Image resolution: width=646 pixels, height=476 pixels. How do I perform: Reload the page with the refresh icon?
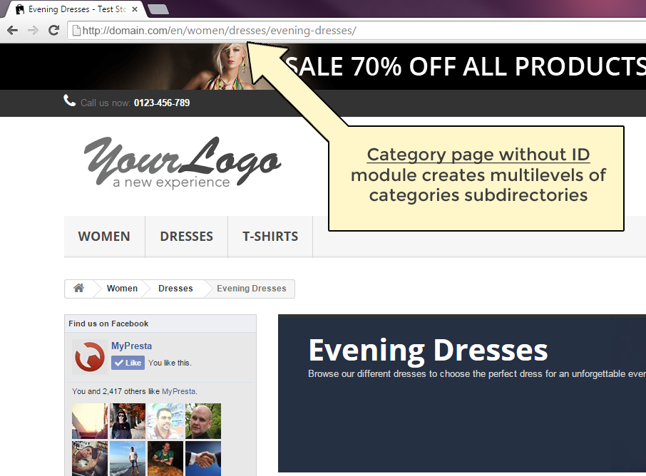53,30
